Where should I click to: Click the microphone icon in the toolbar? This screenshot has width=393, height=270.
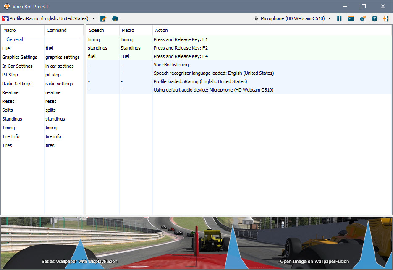click(x=256, y=18)
